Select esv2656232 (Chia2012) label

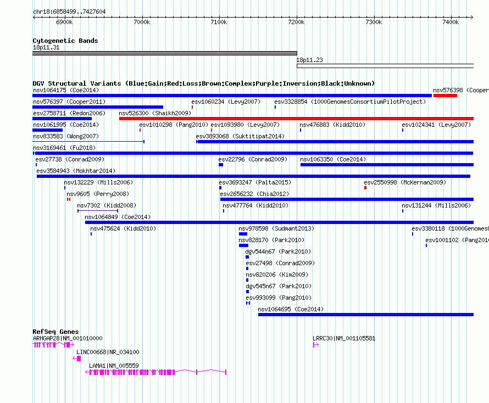pos(254,194)
